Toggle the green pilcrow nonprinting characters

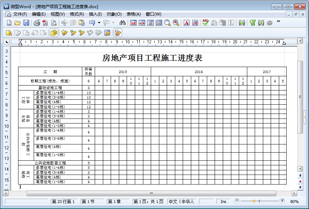coord(253,23)
